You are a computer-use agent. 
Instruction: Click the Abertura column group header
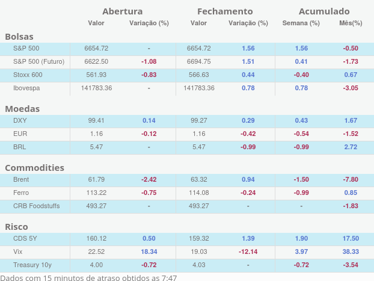click(x=123, y=11)
